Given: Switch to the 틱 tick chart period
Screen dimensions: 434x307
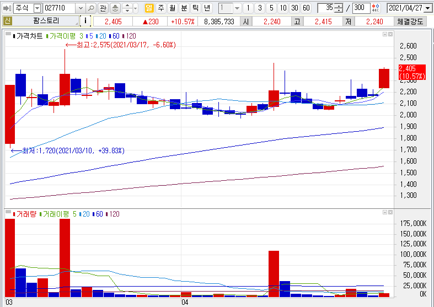Looking at the screenshot, I should pos(196,8).
